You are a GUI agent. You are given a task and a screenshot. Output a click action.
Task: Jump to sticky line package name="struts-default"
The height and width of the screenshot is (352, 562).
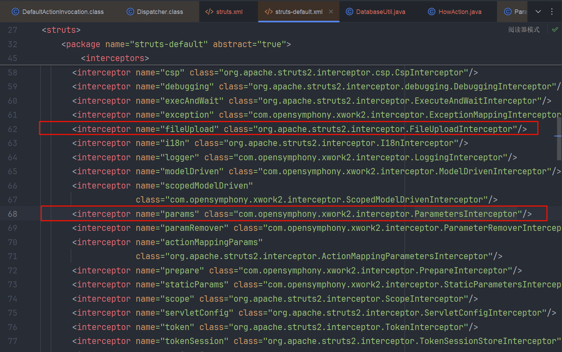pos(176,44)
